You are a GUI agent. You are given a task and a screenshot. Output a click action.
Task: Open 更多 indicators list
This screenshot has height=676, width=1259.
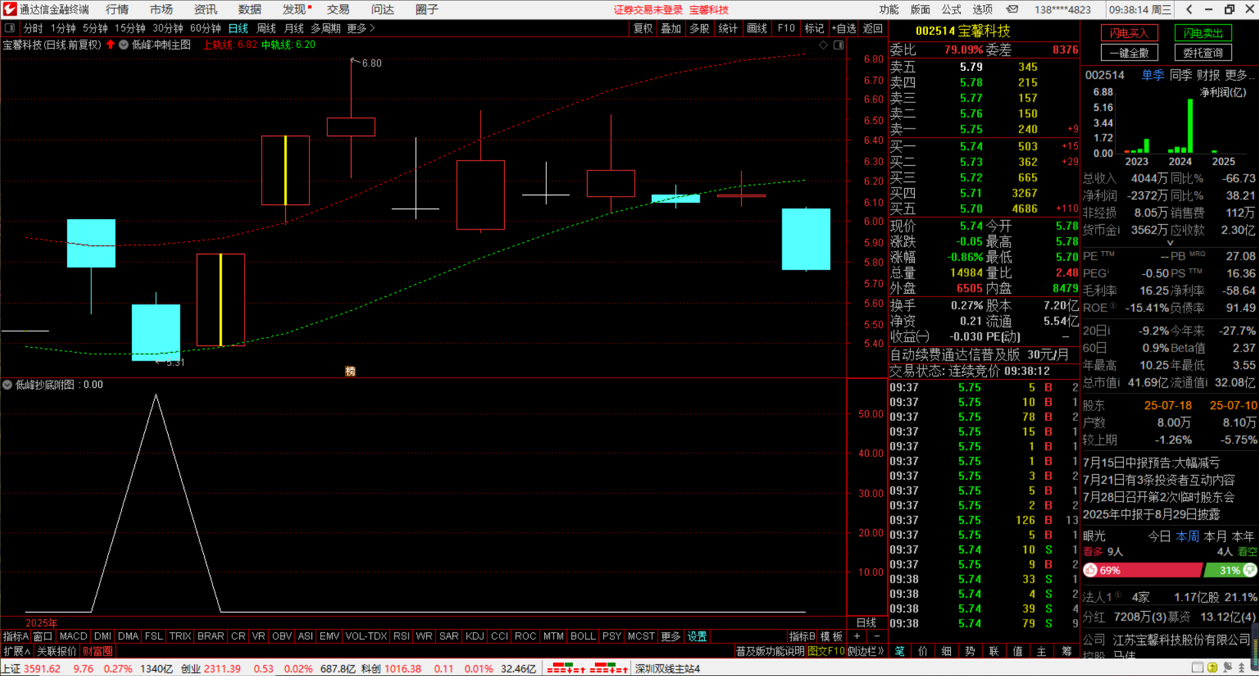(670, 636)
